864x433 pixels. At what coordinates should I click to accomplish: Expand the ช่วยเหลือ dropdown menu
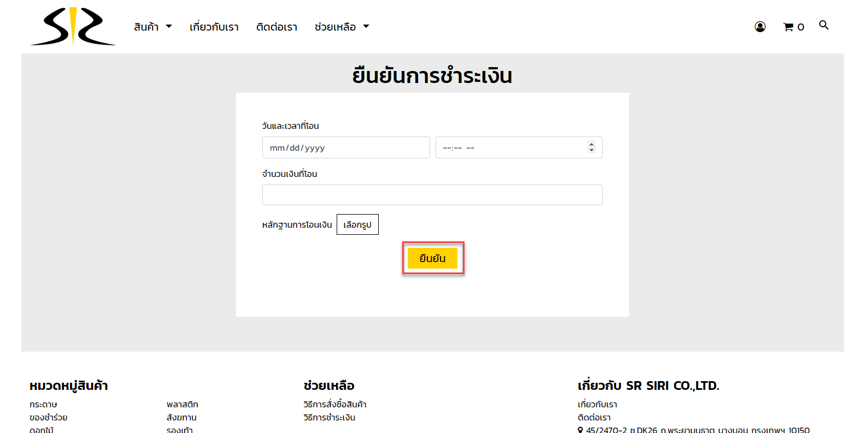(342, 27)
